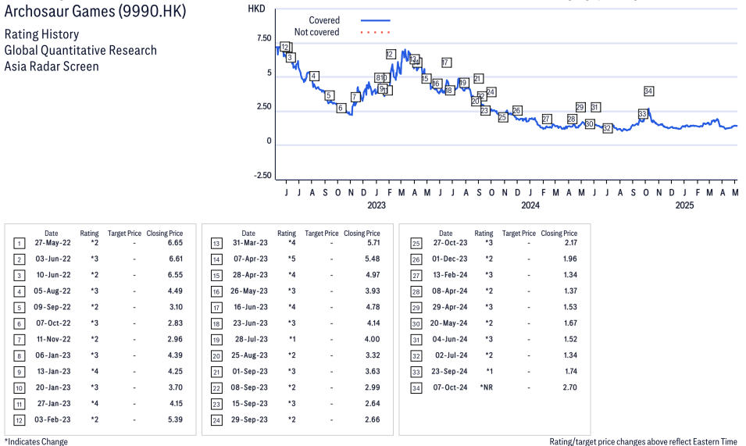Click chart marker 34 near October 2024
This screenshot has width=746, height=446.
648,91
